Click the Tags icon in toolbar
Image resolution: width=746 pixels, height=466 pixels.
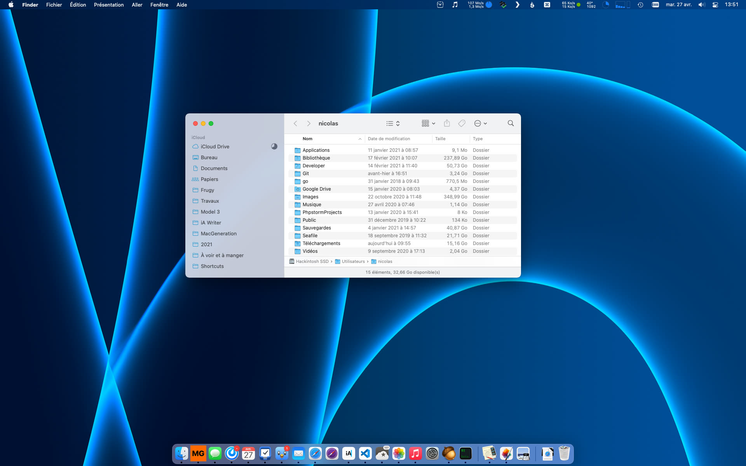tap(462, 123)
